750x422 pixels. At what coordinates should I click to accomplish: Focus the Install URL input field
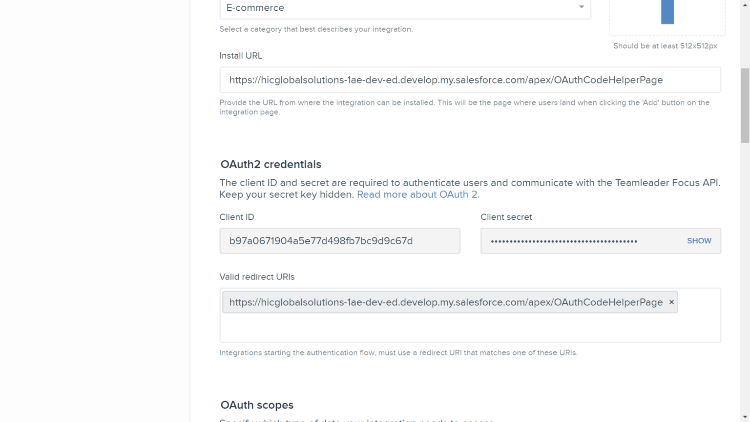(x=470, y=80)
